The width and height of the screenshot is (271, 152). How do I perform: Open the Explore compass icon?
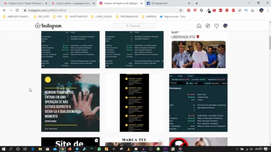pyautogui.click(x=208, y=26)
